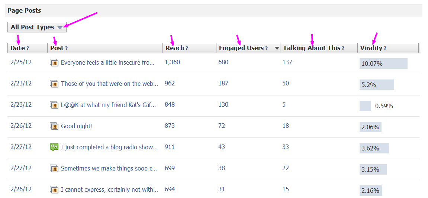Click the 3.62% virality bar

coord(374,148)
